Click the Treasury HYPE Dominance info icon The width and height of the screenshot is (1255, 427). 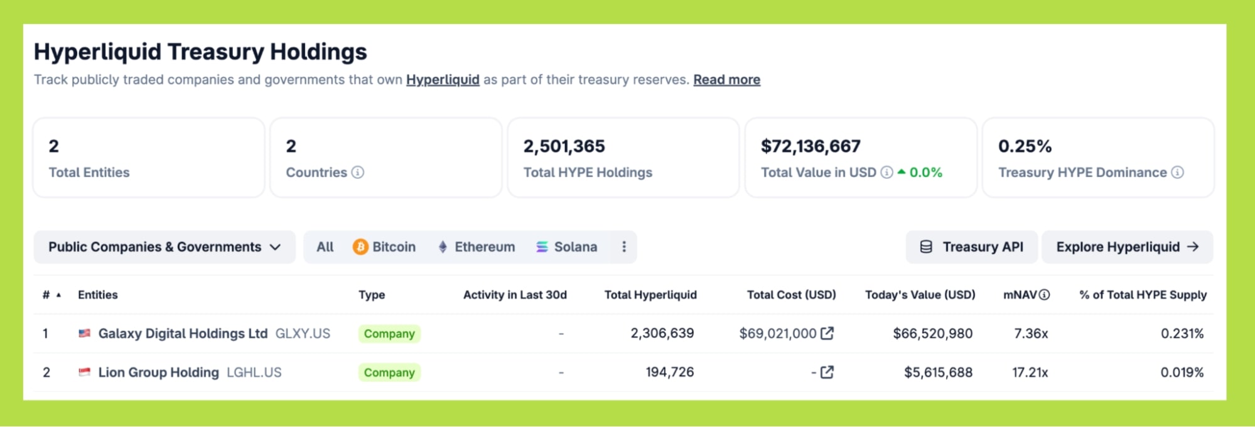point(1178,173)
